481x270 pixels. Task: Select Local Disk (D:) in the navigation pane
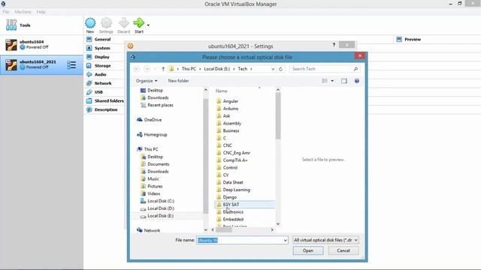pyautogui.click(x=161, y=208)
